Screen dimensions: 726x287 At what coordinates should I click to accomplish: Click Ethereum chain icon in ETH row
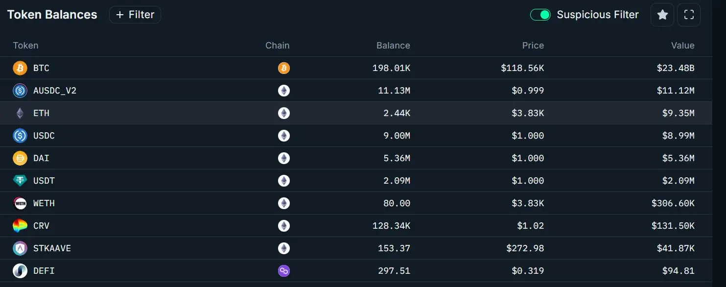284,113
